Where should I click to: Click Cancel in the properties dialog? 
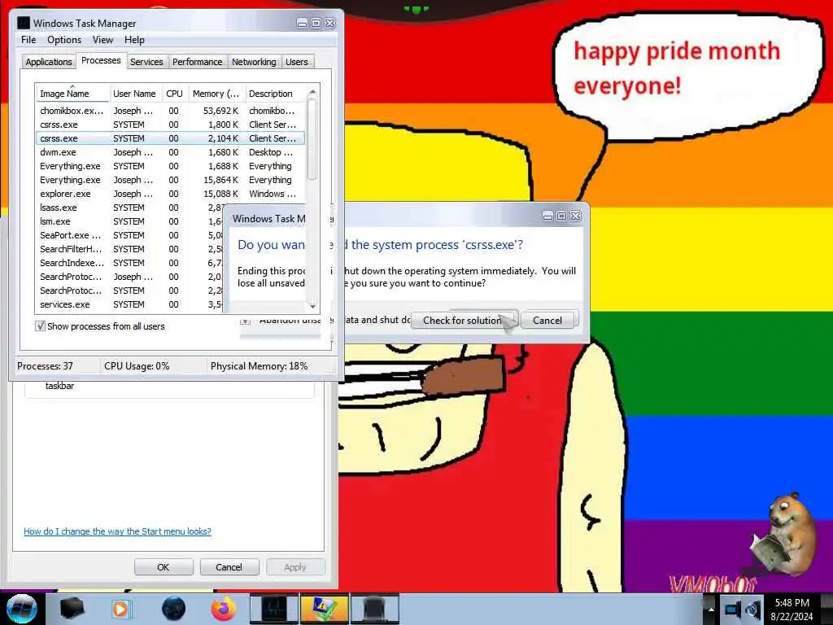tap(229, 567)
